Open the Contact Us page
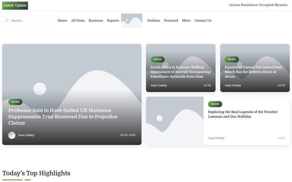Screen dimensions: 292x182 [203, 21]
